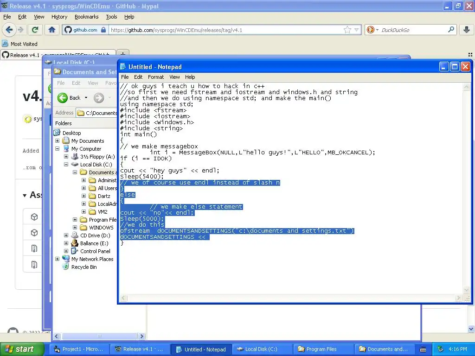This screenshot has width=475, height=356.
Task: Open the browser home page
Action: (x=52, y=30)
